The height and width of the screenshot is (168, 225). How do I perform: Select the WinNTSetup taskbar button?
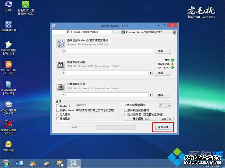point(74,164)
